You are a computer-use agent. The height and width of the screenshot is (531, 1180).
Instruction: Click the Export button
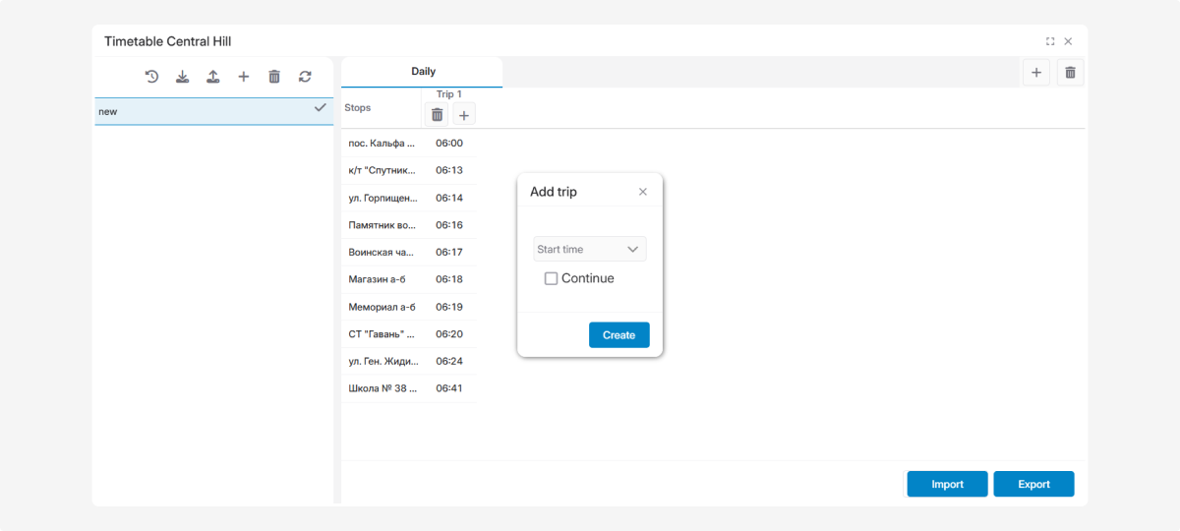pos(1033,484)
